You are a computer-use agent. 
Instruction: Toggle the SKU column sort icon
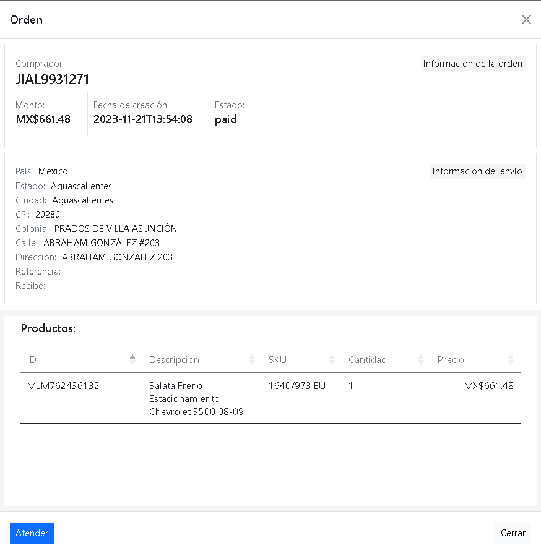pos(332,359)
